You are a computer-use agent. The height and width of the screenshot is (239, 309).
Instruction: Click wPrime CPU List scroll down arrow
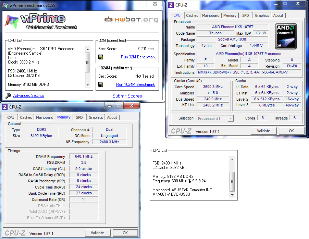click(88, 85)
